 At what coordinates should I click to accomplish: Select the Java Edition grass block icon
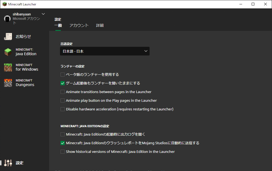click(x=8, y=52)
